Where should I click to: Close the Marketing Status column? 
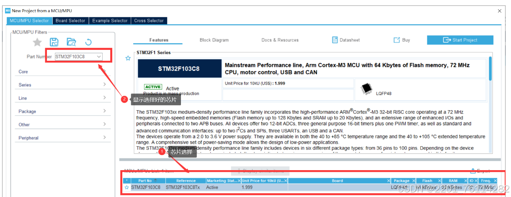[239, 181]
